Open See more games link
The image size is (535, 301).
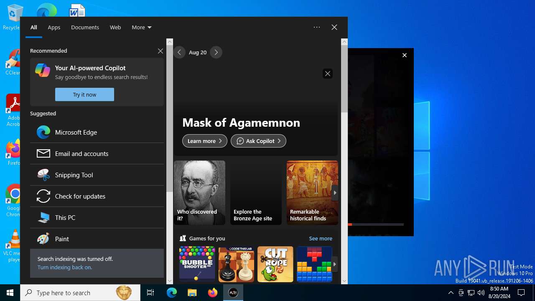[x=321, y=238]
